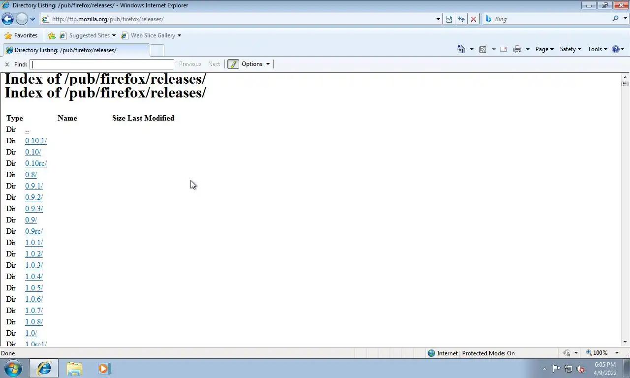Open the 0.10/ directory link
Viewport: 630px width, 378px height.
(x=33, y=152)
